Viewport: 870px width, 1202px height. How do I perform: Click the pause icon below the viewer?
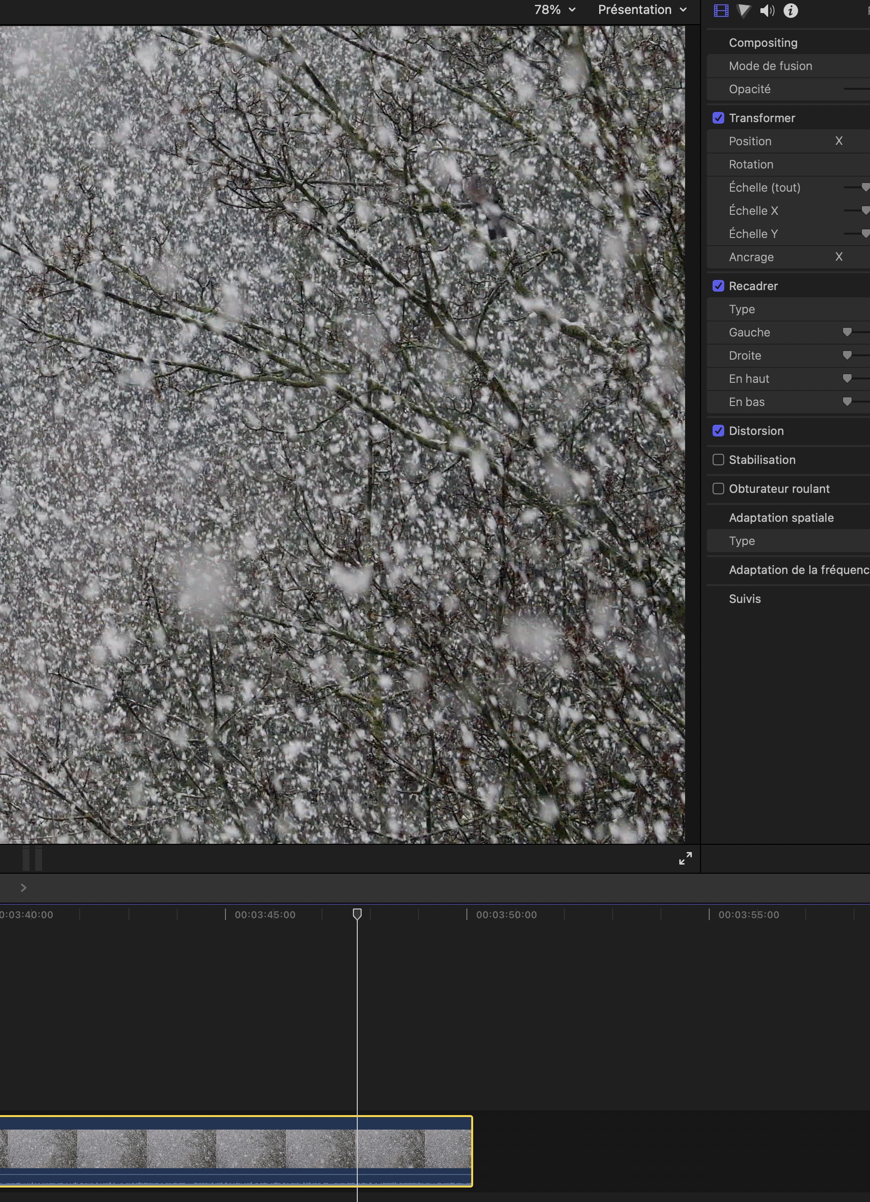(32, 858)
